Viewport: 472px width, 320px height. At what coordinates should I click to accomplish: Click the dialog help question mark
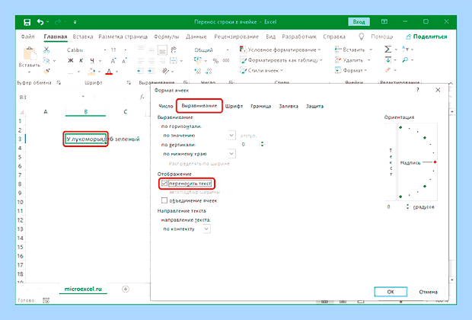tap(417, 90)
